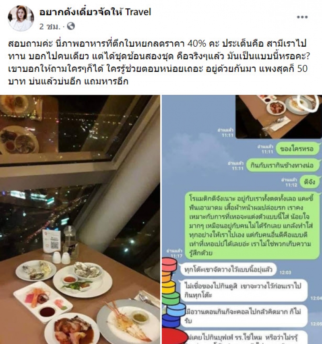This screenshot has width=322, height=344.
Task: Click the green bubble ของใครหรอ
Action: tap(297, 149)
